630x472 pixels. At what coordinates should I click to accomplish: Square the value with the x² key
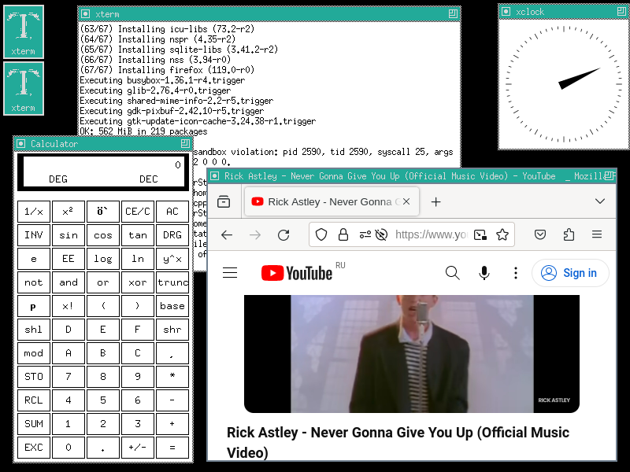[69, 212]
